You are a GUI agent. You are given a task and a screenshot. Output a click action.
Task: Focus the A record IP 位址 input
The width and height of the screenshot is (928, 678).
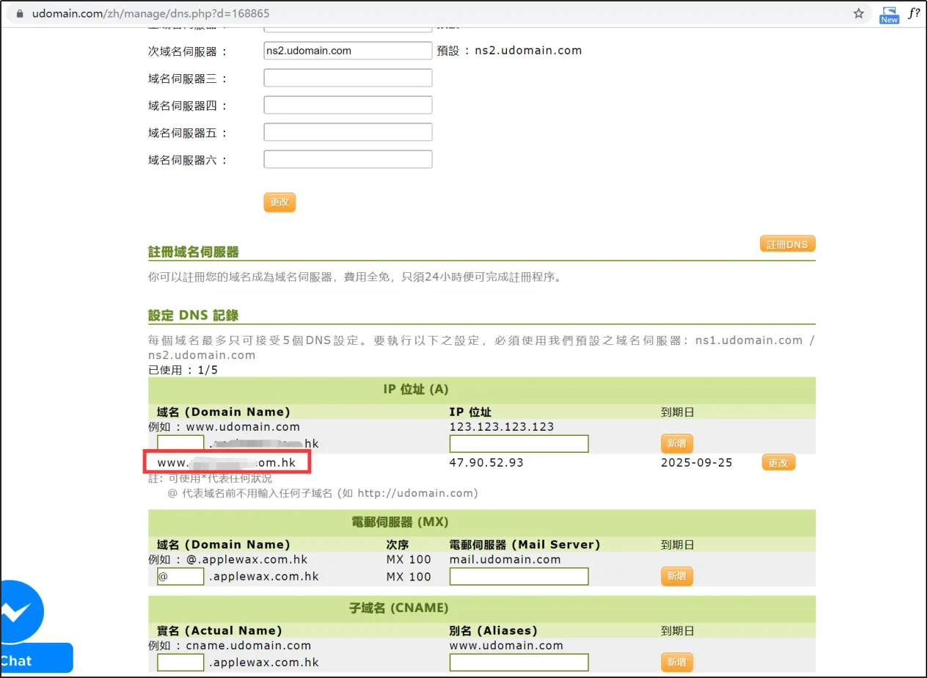tap(519, 443)
